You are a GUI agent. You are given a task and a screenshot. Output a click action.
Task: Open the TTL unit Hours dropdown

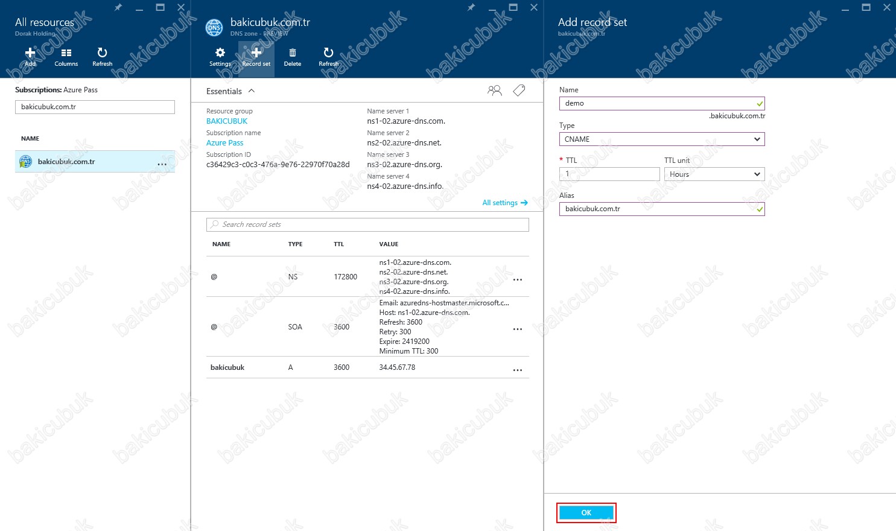pos(714,174)
